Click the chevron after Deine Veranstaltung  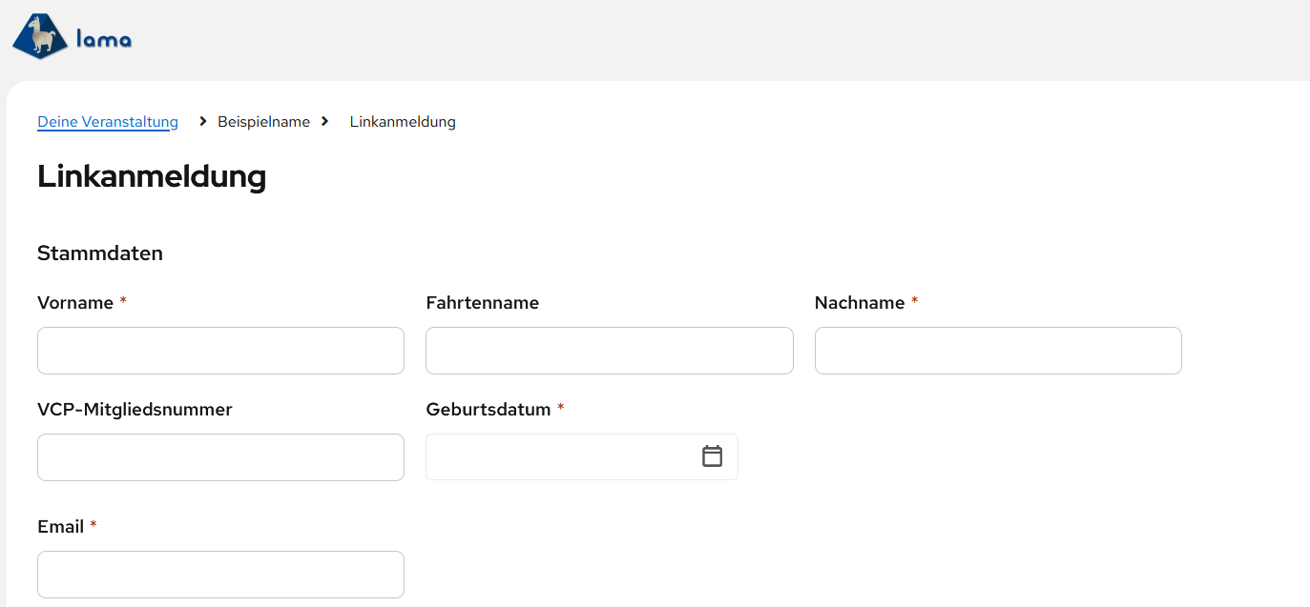(201, 121)
